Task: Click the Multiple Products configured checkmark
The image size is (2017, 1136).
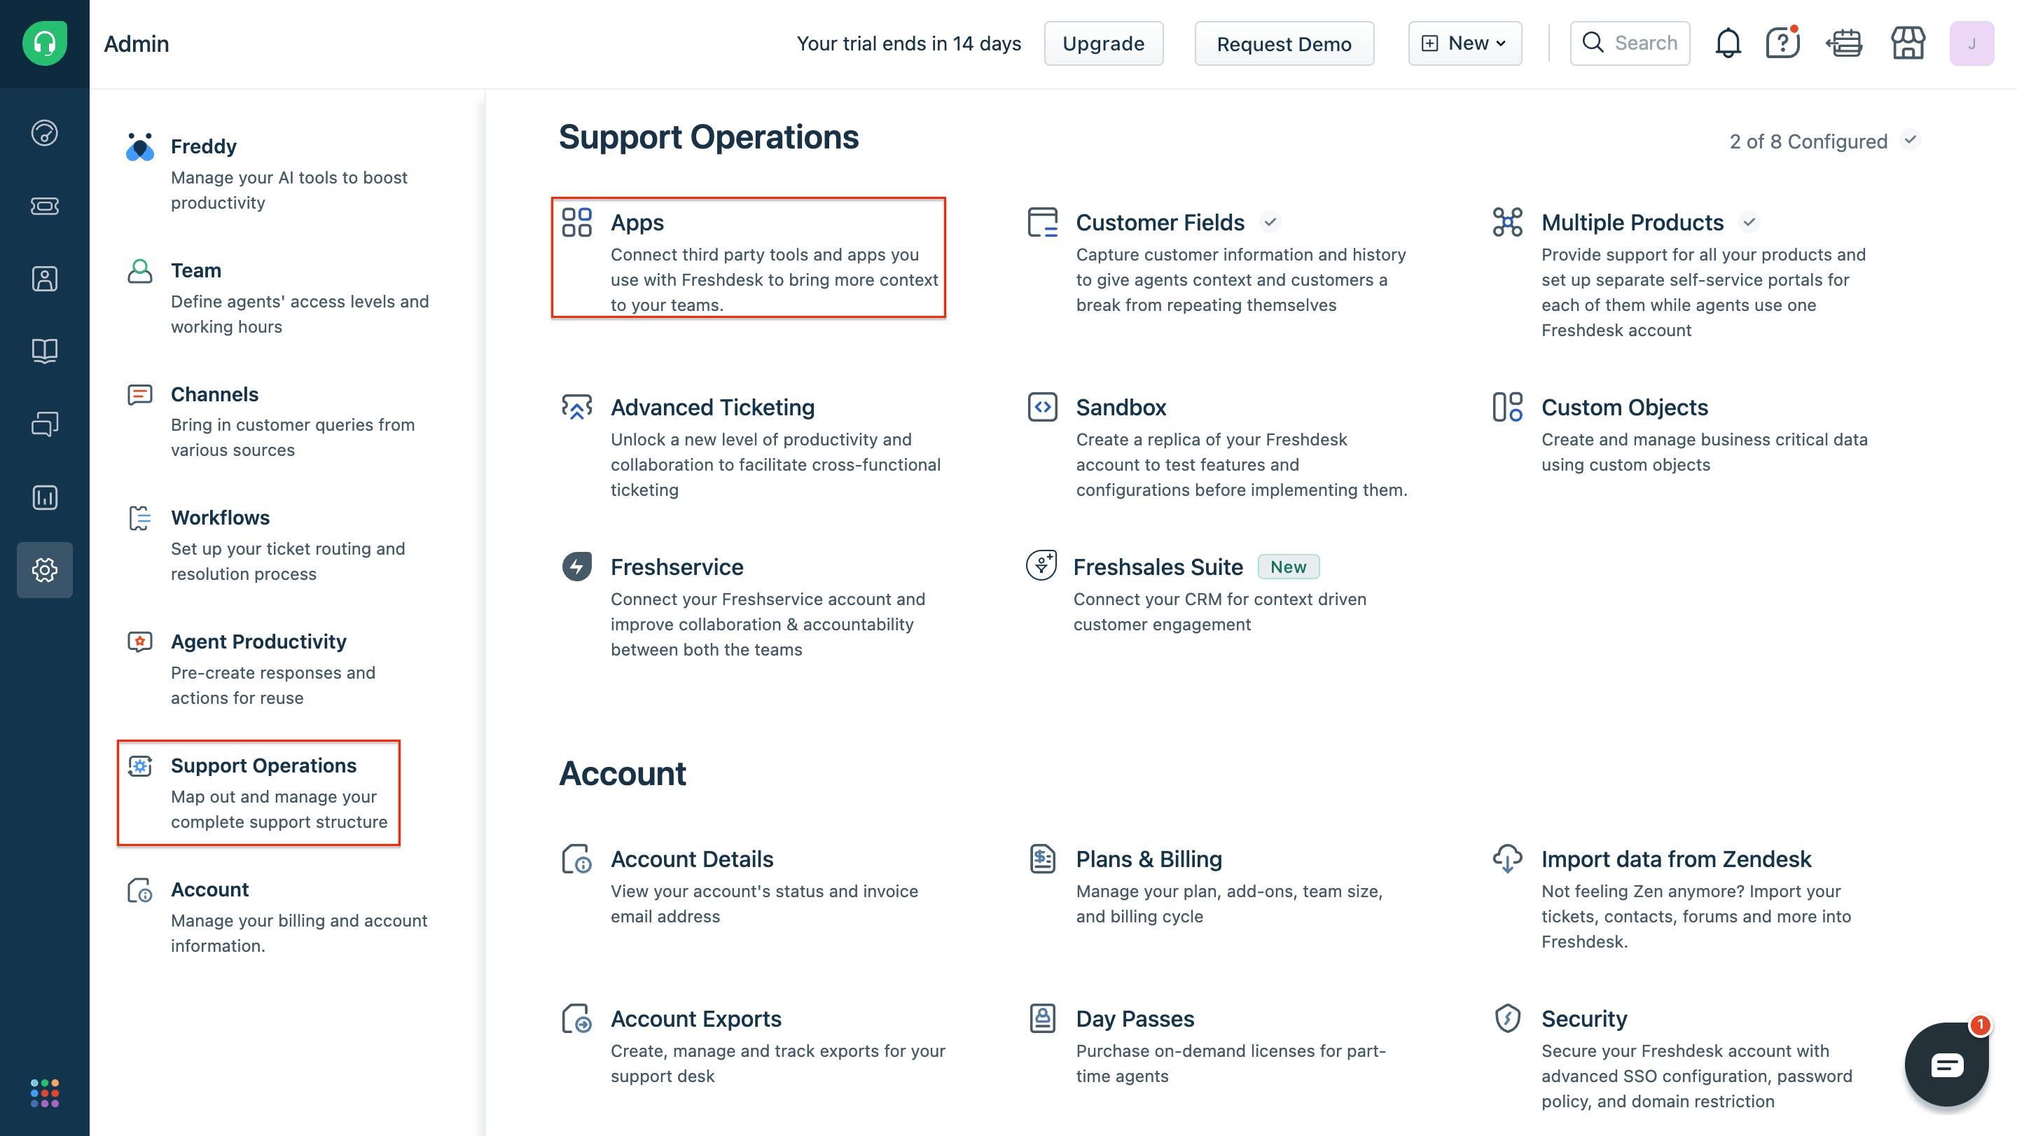Action: (x=1749, y=222)
